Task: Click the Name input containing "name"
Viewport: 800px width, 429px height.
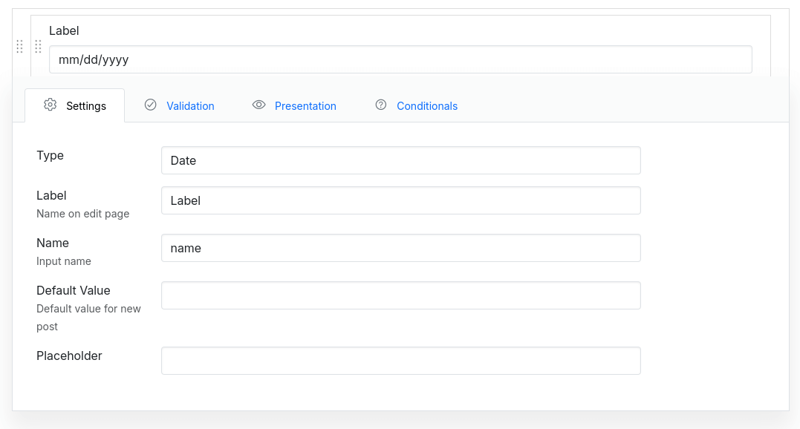Action: coord(400,248)
